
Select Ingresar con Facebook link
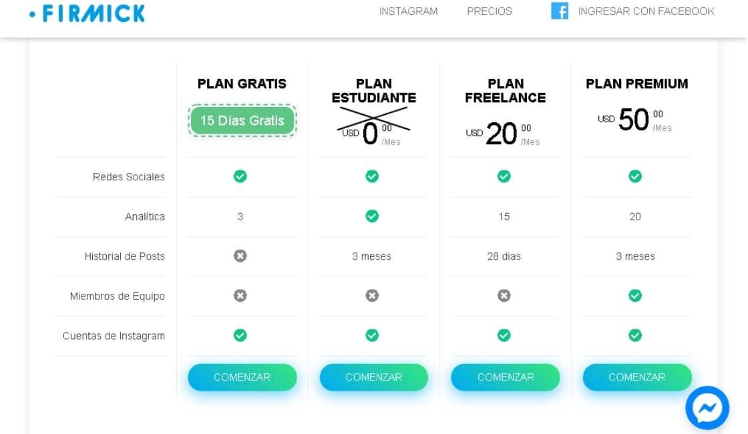(x=646, y=11)
